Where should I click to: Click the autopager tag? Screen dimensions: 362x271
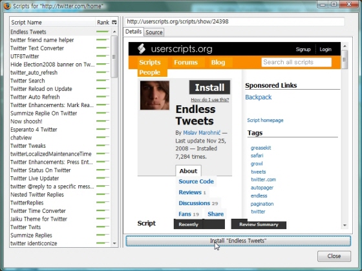262,188
